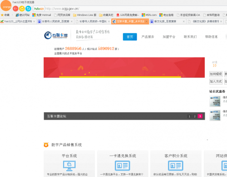Open the 网页快讯库 bookmark
227x177 pixels.
tap(62, 15)
